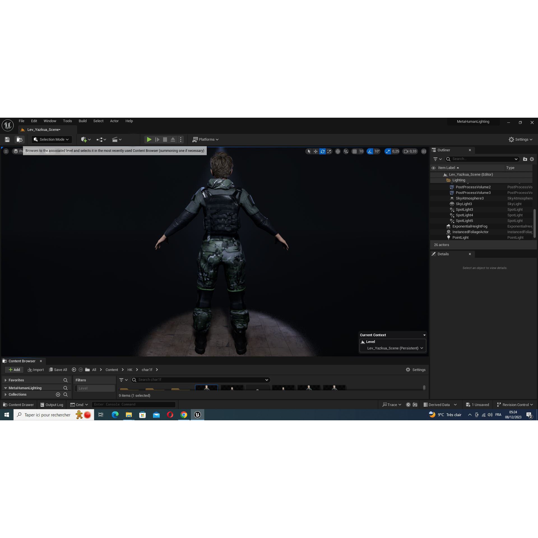Open the Blueprints toolbar dropdown
The image size is (538, 538).
point(101,139)
